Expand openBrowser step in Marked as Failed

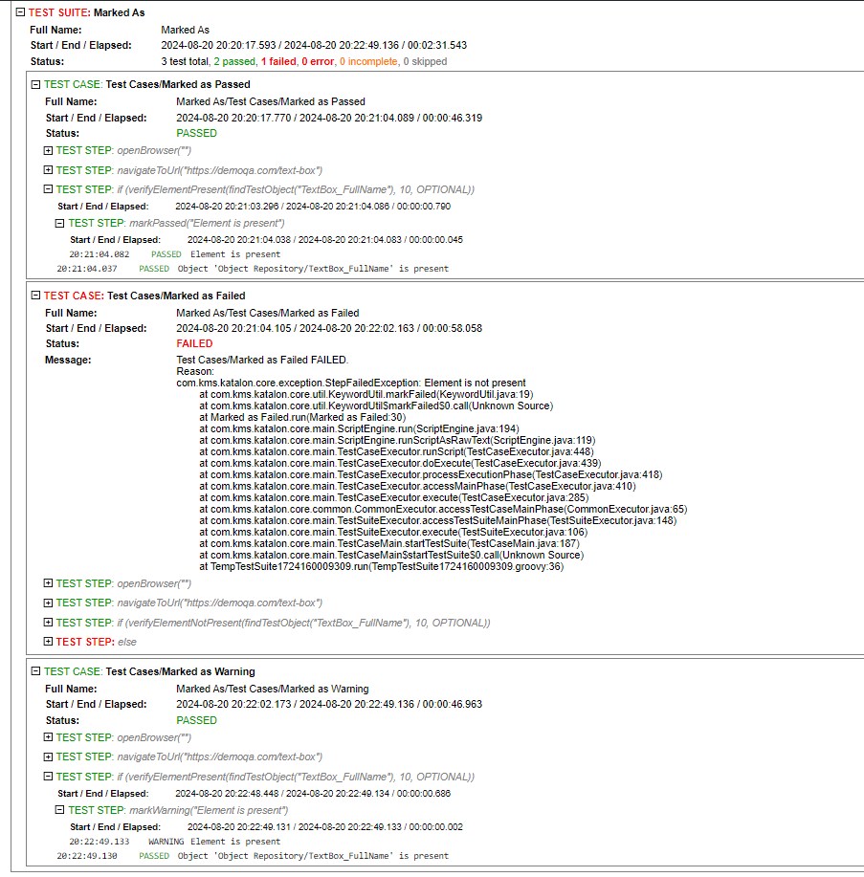(x=49, y=583)
